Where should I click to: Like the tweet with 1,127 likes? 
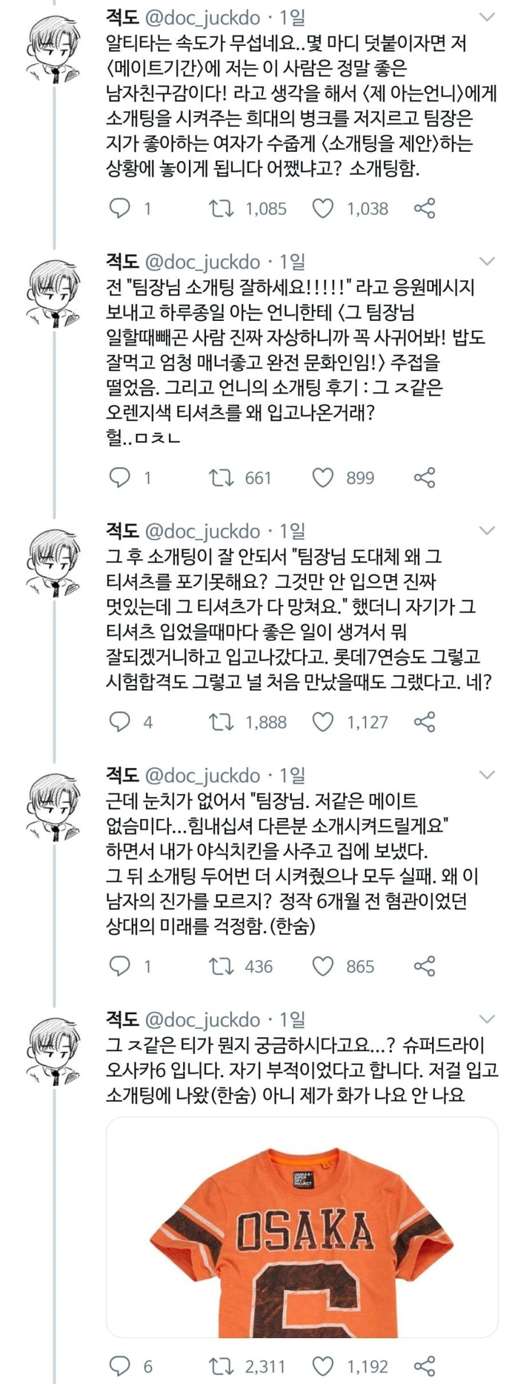point(323,722)
